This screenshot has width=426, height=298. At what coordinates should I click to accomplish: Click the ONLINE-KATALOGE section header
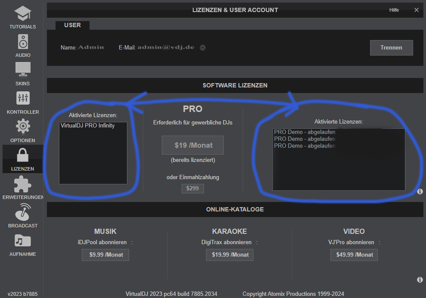coord(235,209)
